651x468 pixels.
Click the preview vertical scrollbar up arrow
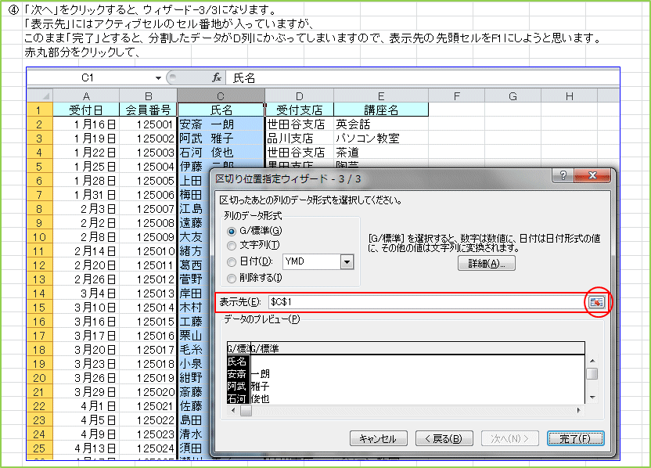[x=592, y=361]
